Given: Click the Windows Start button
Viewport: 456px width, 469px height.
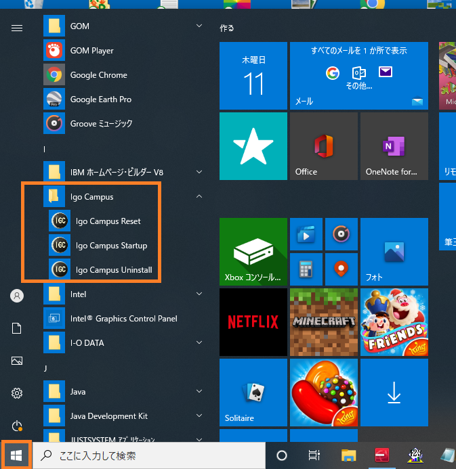Looking at the screenshot, I should [16, 455].
